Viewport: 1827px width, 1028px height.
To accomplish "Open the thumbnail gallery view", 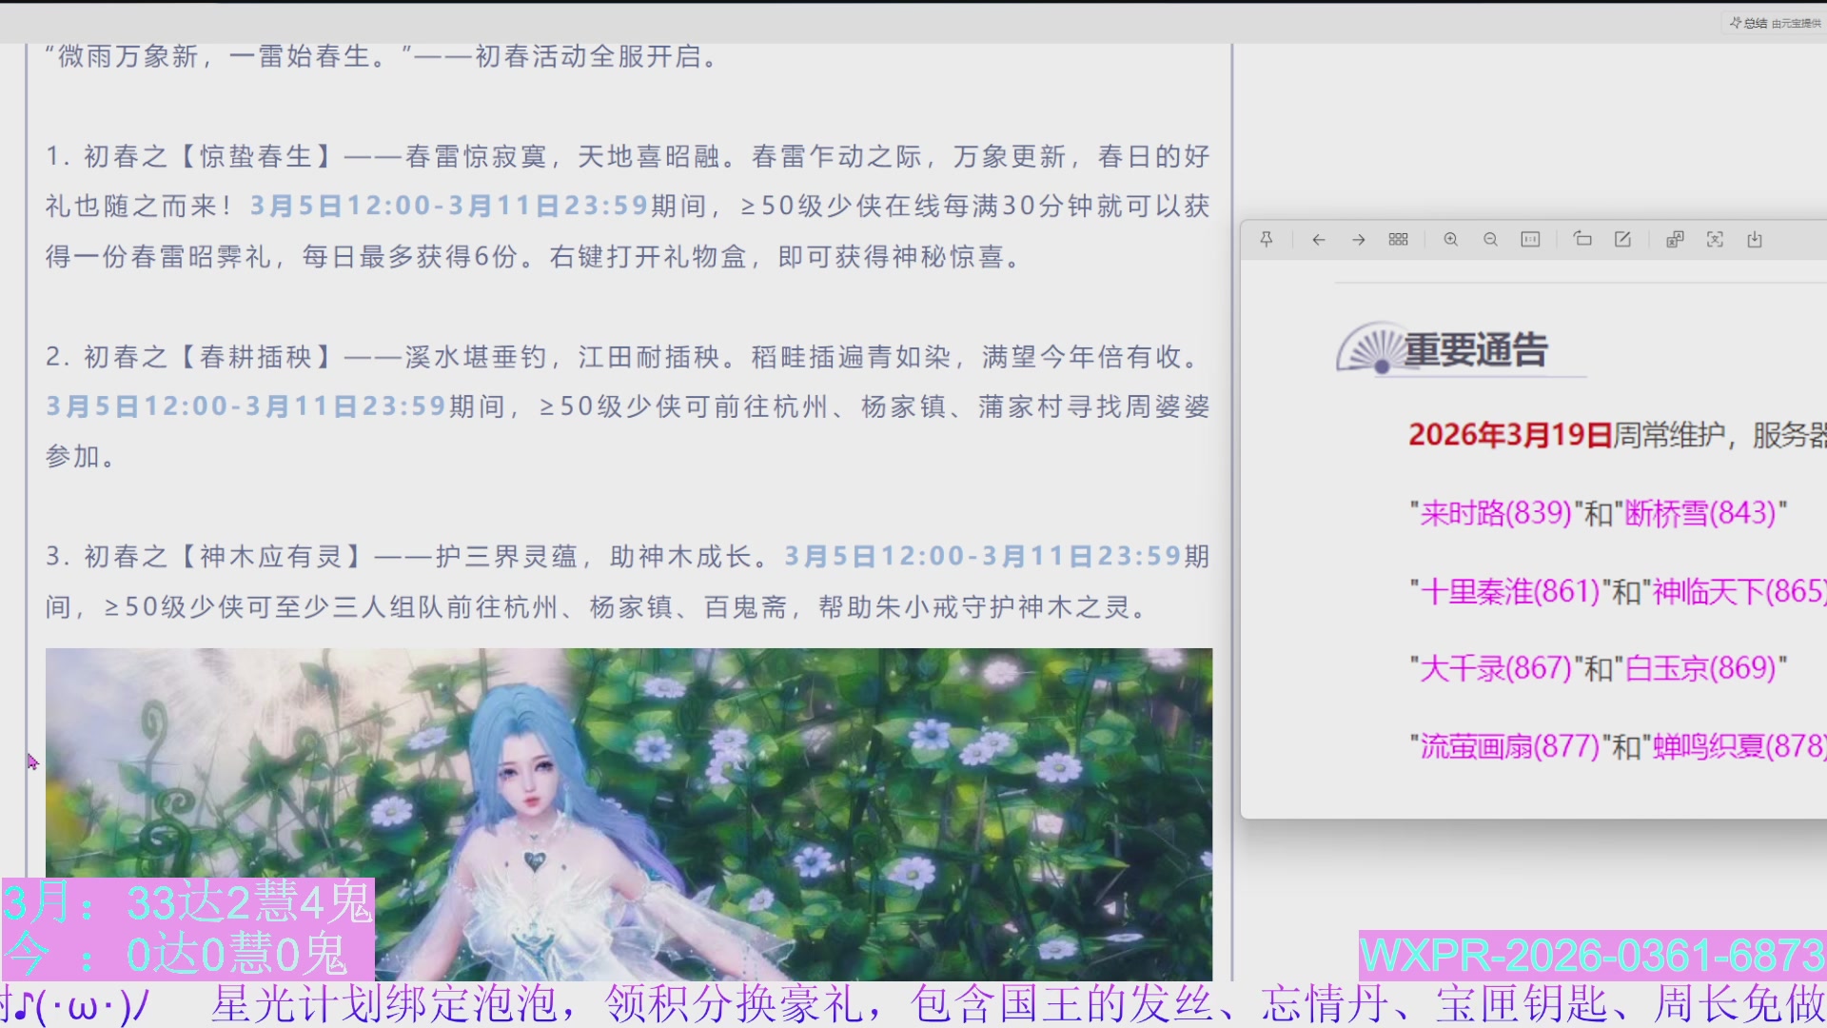I will 1398,239.
